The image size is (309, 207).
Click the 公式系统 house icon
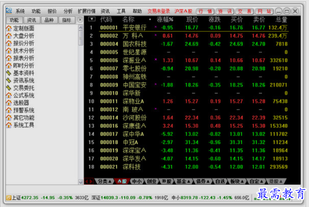pyautogui.click(x=8, y=95)
